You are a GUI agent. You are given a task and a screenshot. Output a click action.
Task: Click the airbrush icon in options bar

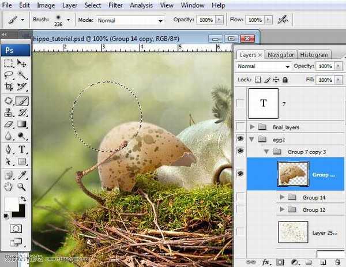point(283,19)
